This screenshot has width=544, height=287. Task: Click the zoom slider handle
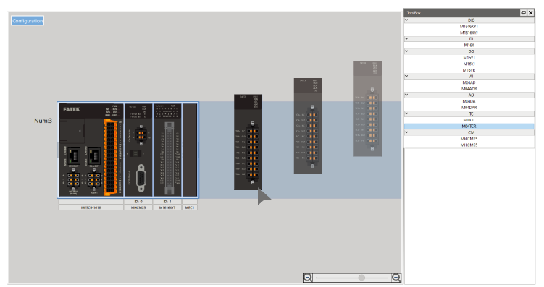[361, 278]
